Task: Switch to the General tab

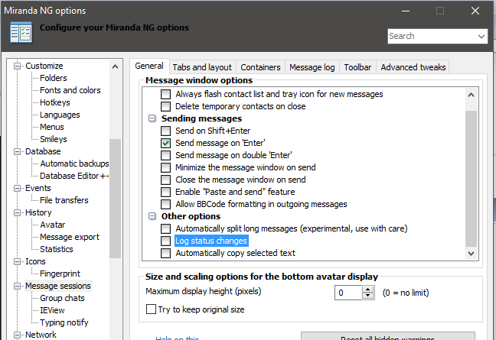Action: click(149, 66)
